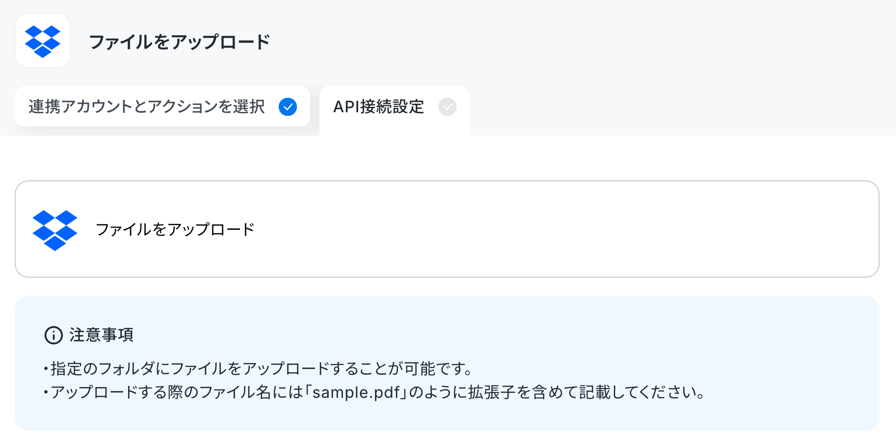Click the word API in the second tab
The width and height of the screenshot is (896, 439).
click(346, 107)
